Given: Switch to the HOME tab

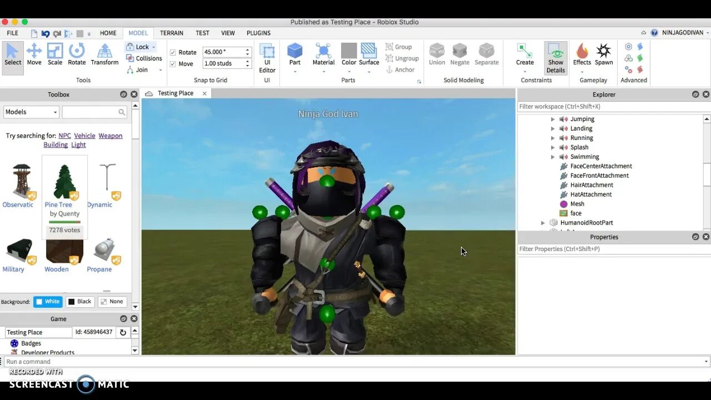Looking at the screenshot, I should 108,33.
